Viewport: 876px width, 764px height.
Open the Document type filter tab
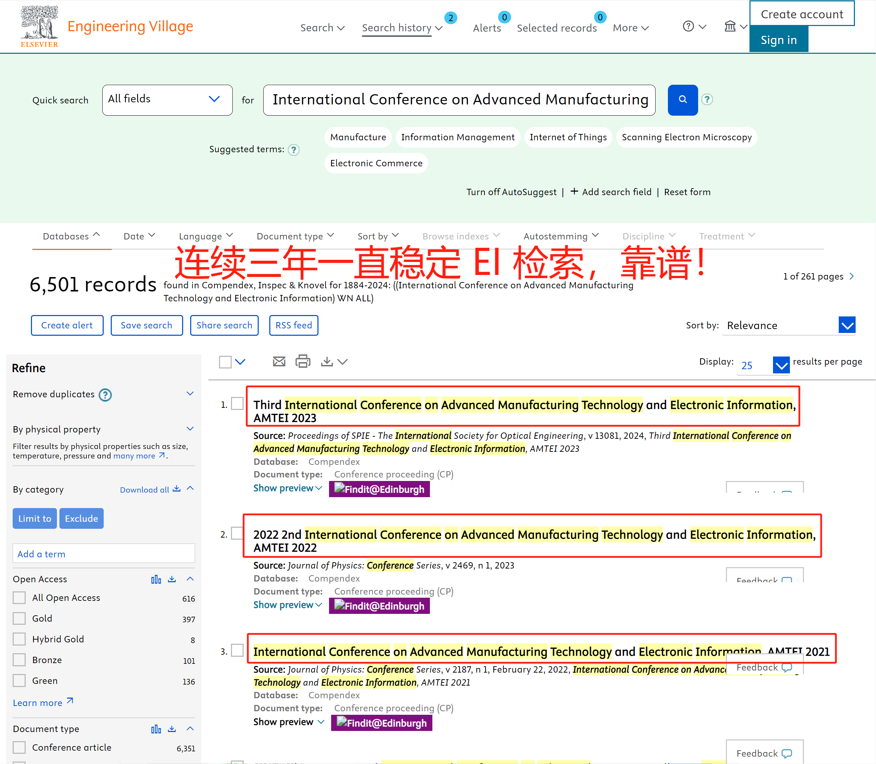tap(295, 236)
